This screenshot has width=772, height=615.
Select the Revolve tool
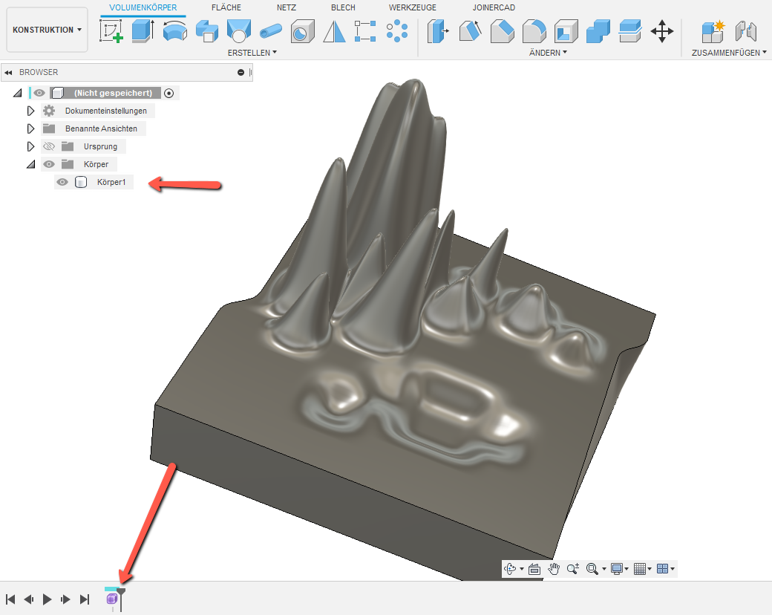[x=174, y=31]
